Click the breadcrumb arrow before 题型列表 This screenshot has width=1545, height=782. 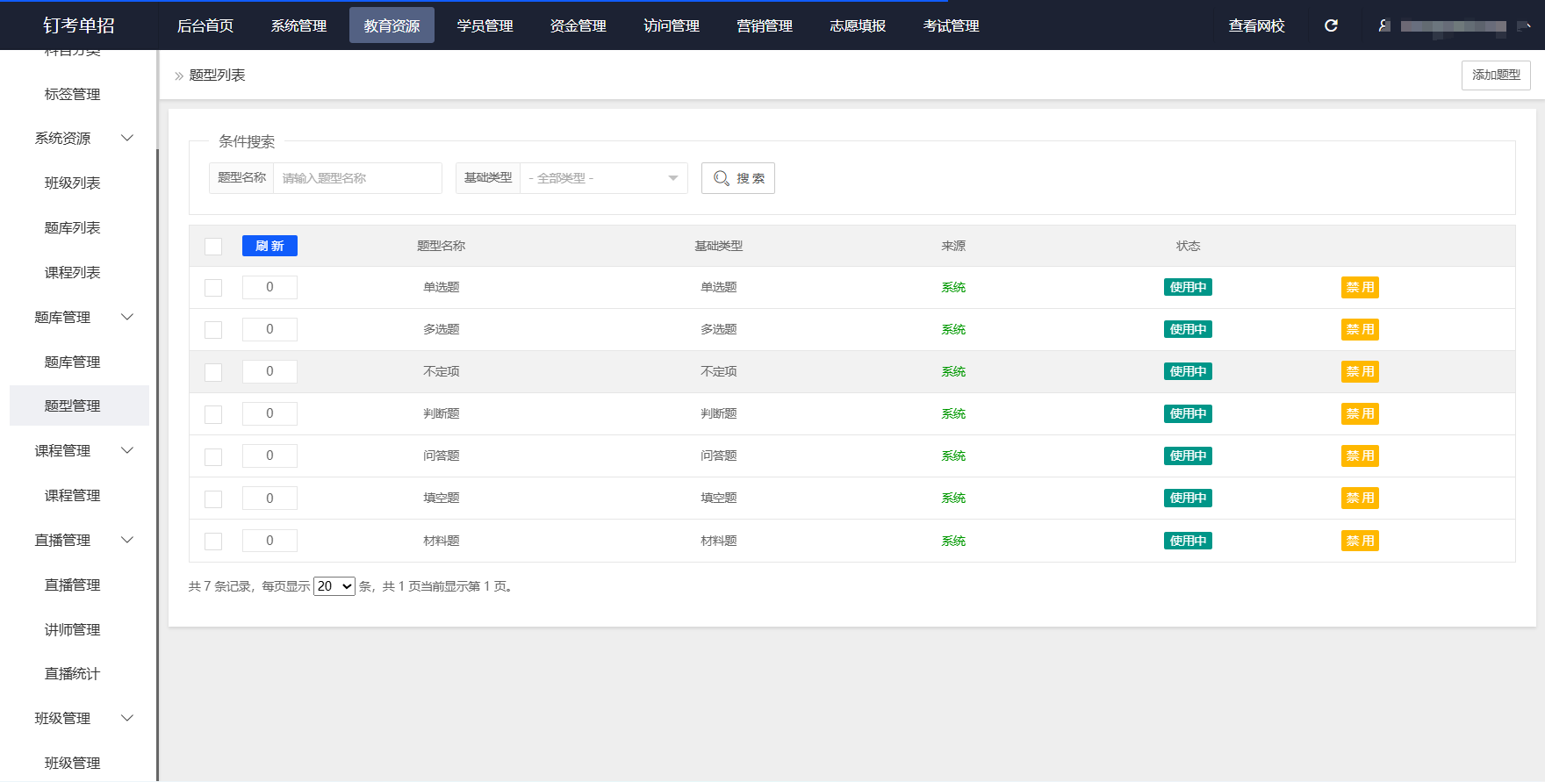pyautogui.click(x=179, y=76)
